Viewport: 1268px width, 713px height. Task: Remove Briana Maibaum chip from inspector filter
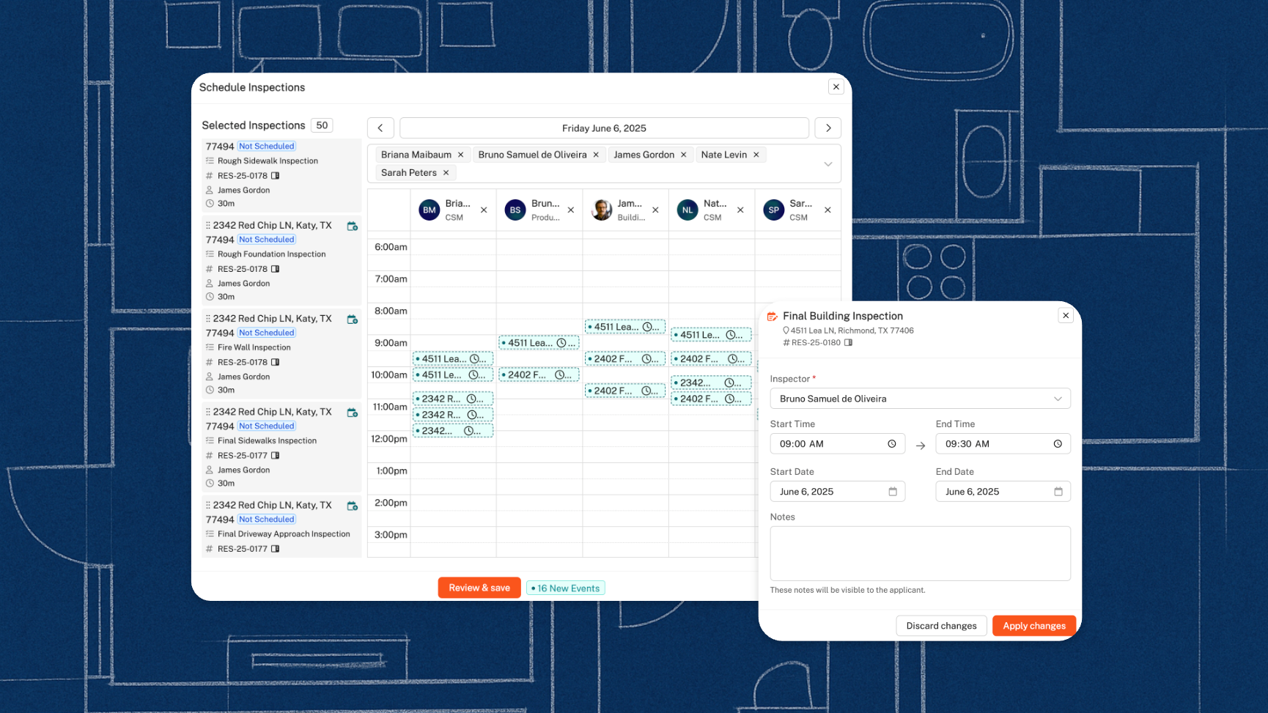(460, 155)
